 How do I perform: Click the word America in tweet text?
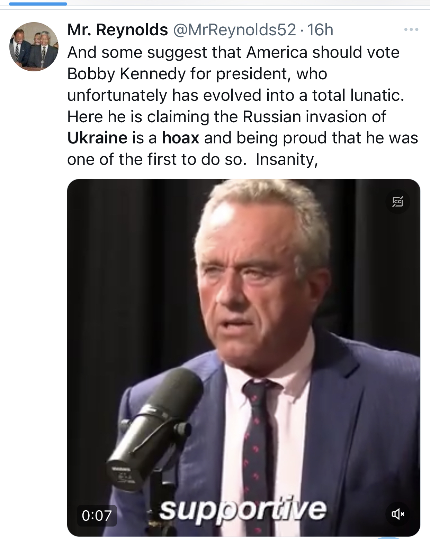277,53
